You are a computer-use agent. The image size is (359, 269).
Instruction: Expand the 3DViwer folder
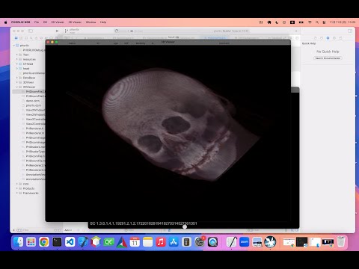click(x=17, y=82)
